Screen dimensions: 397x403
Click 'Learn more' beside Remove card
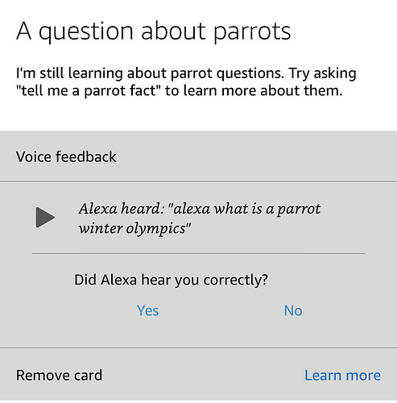pyautogui.click(x=342, y=375)
